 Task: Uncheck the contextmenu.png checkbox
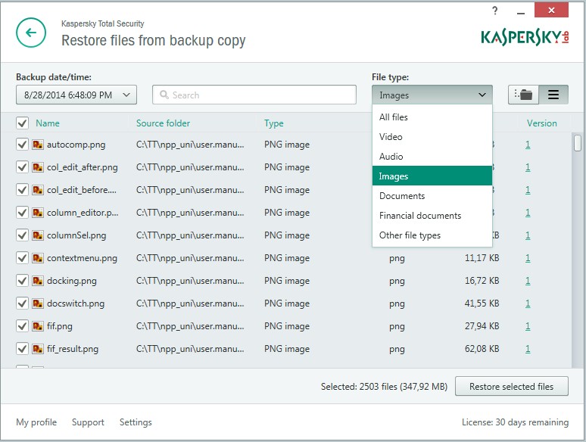pyautogui.click(x=23, y=258)
